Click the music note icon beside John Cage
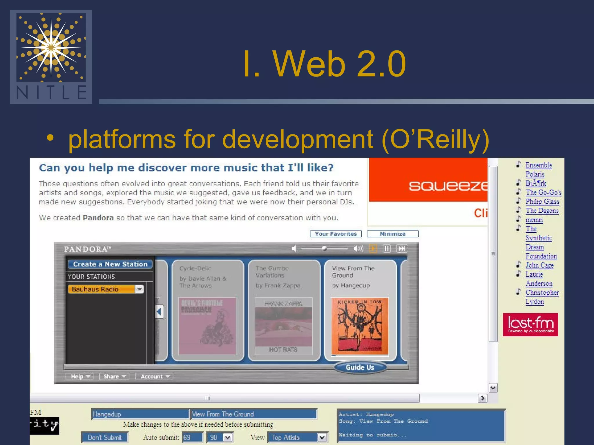594x445 pixels. [519, 265]
